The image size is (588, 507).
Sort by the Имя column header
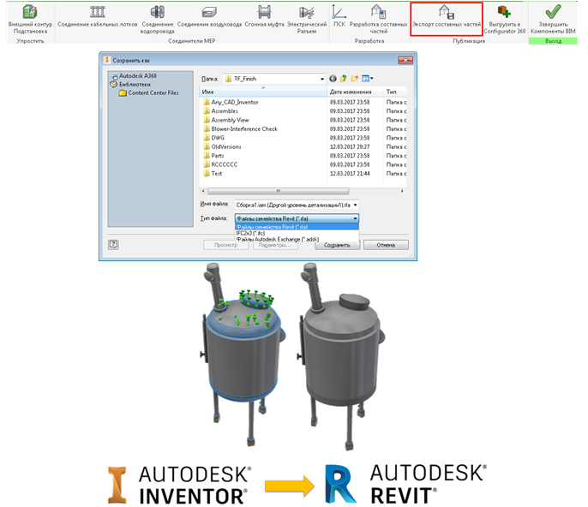[x=263, y=92]
